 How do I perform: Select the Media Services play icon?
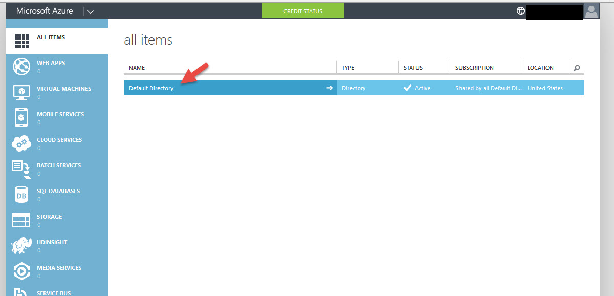[21, 271]
